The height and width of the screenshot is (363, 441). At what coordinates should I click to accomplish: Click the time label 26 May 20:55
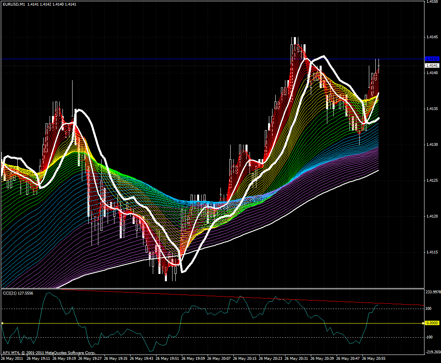374,359
